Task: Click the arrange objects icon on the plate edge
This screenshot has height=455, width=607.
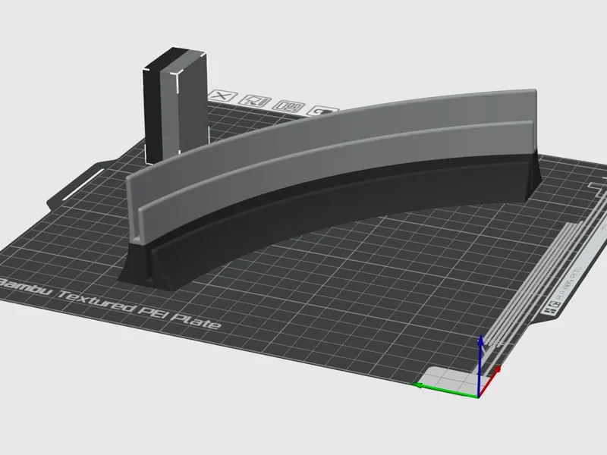Action: tap(289, 106)
